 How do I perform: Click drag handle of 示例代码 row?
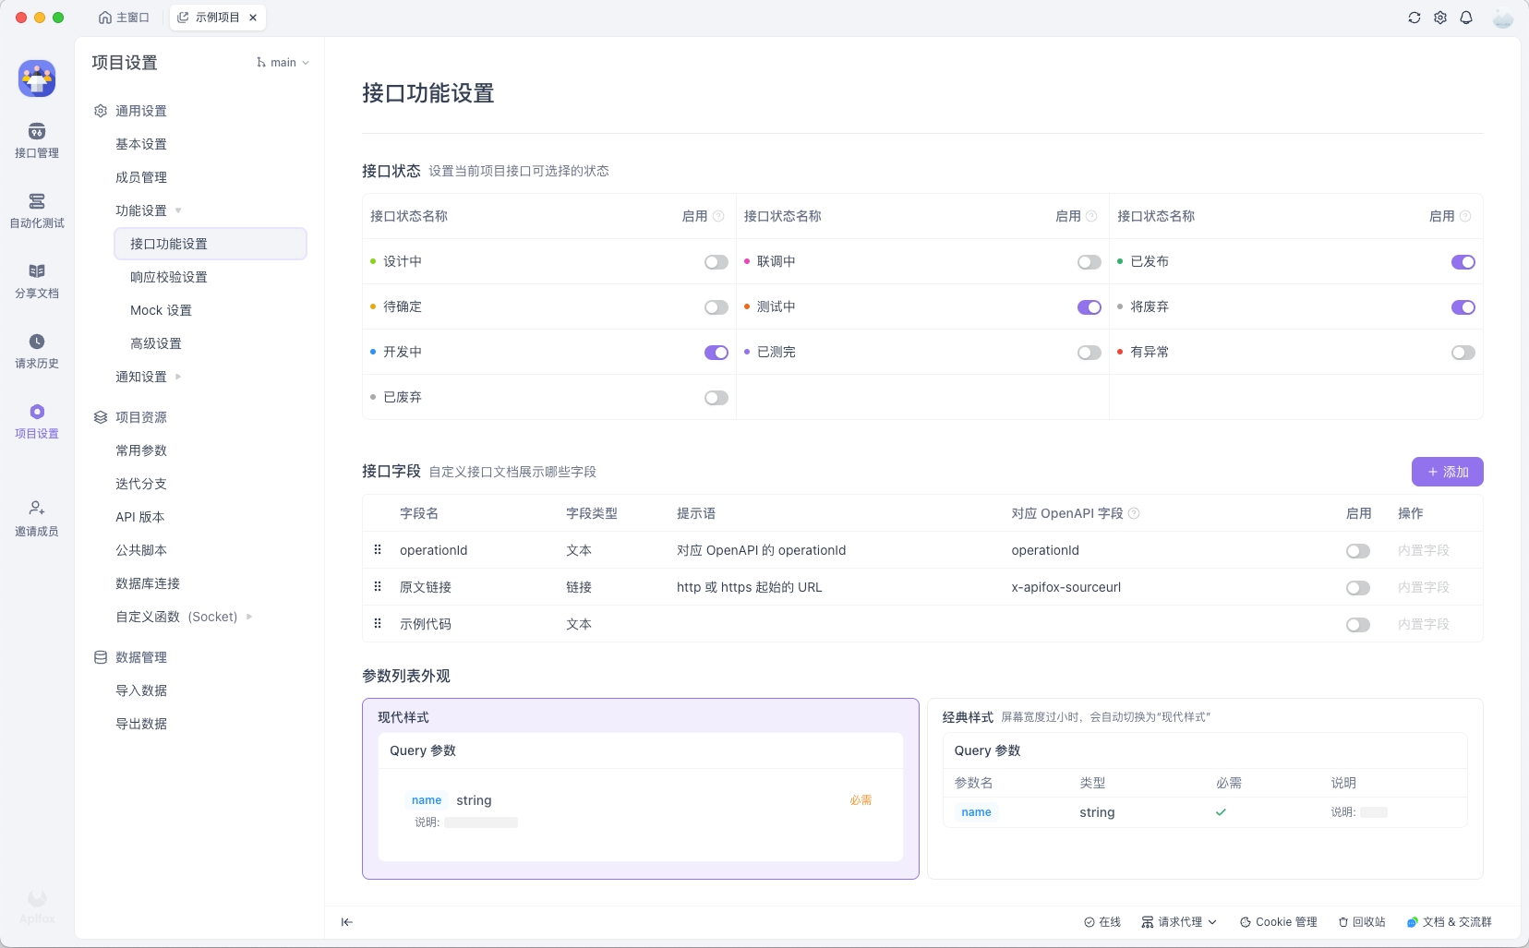(378, 624)
